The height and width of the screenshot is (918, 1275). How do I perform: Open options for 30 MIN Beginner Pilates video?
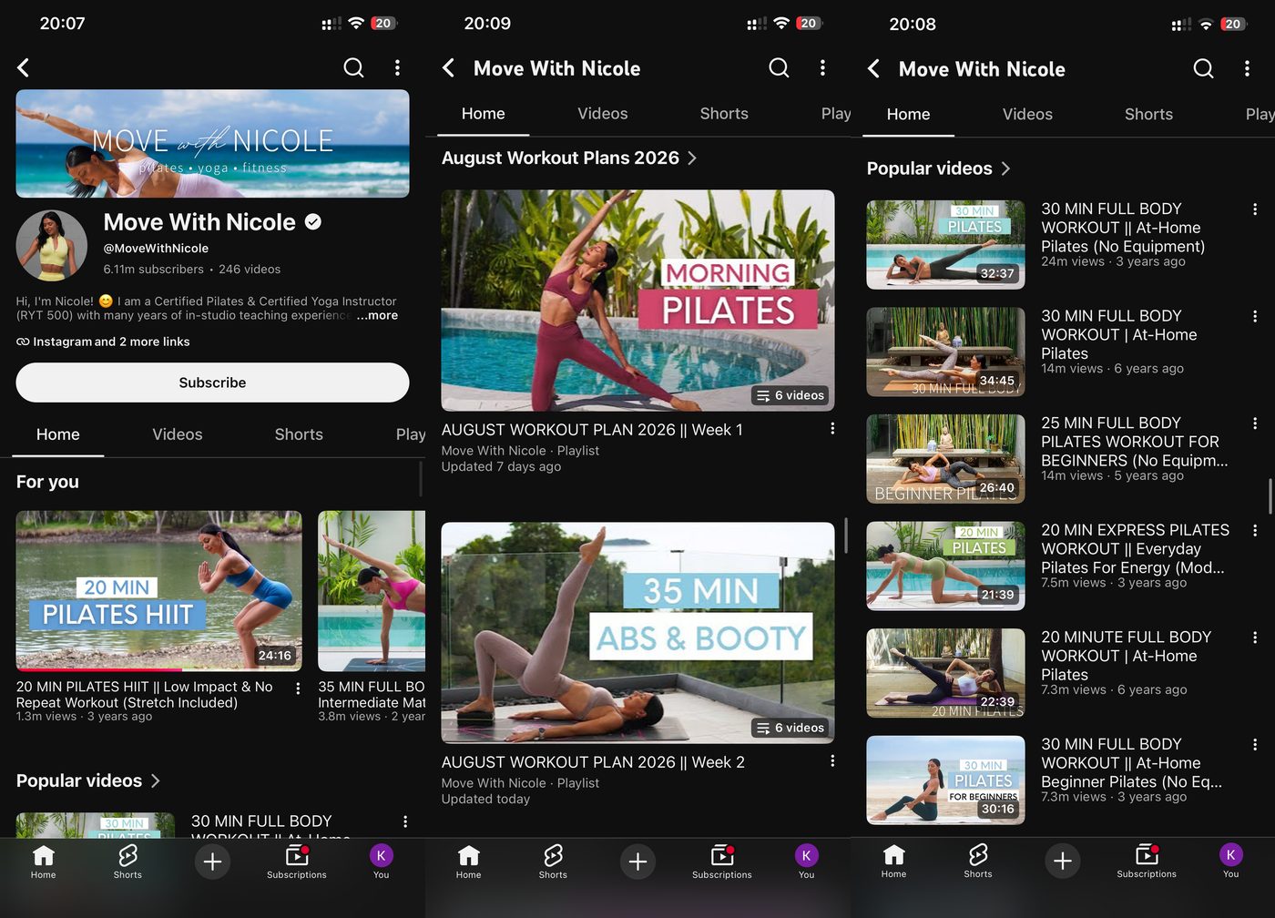point(1255,744)
